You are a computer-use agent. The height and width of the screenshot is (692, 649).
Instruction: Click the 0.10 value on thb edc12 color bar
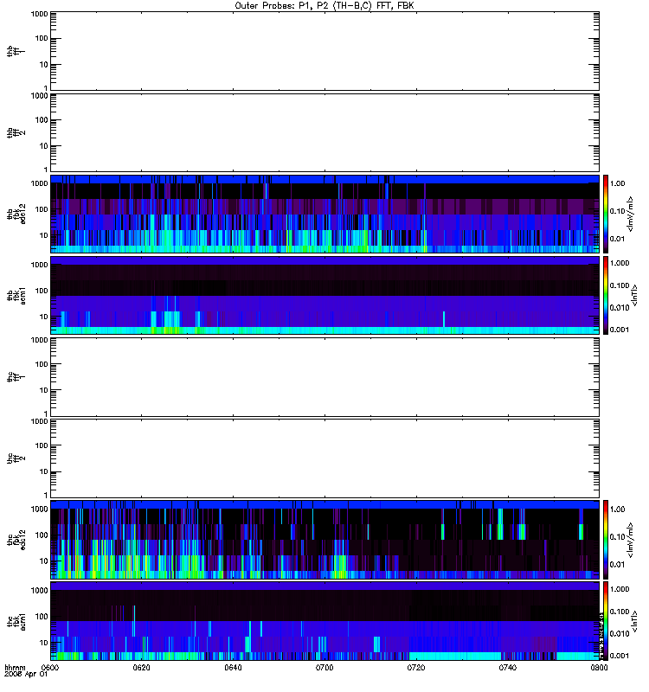pyautogui.click(x=617, y=211)
